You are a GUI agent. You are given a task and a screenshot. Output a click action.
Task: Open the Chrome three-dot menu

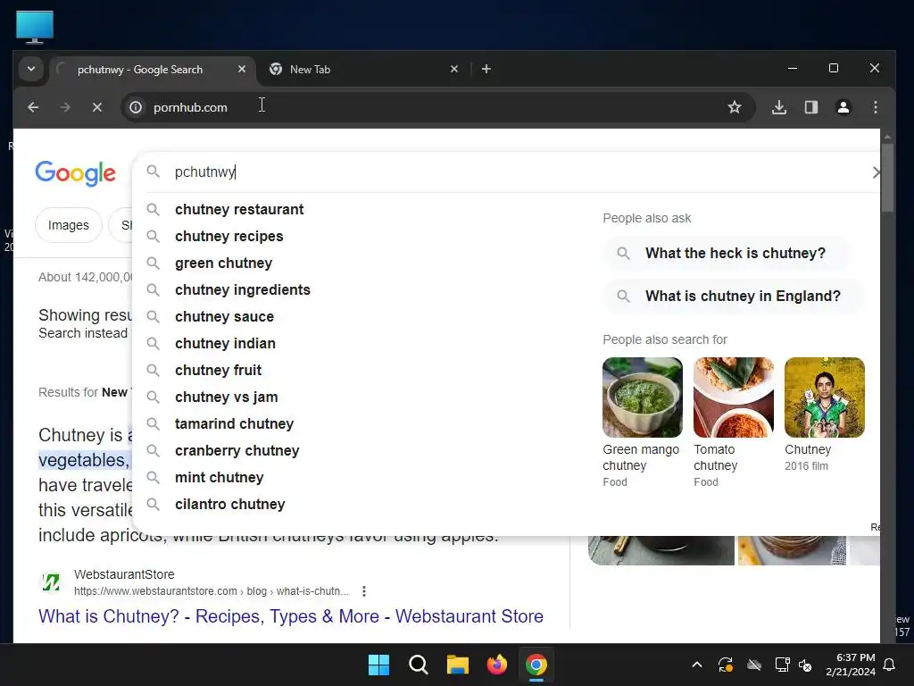point(876,107)
